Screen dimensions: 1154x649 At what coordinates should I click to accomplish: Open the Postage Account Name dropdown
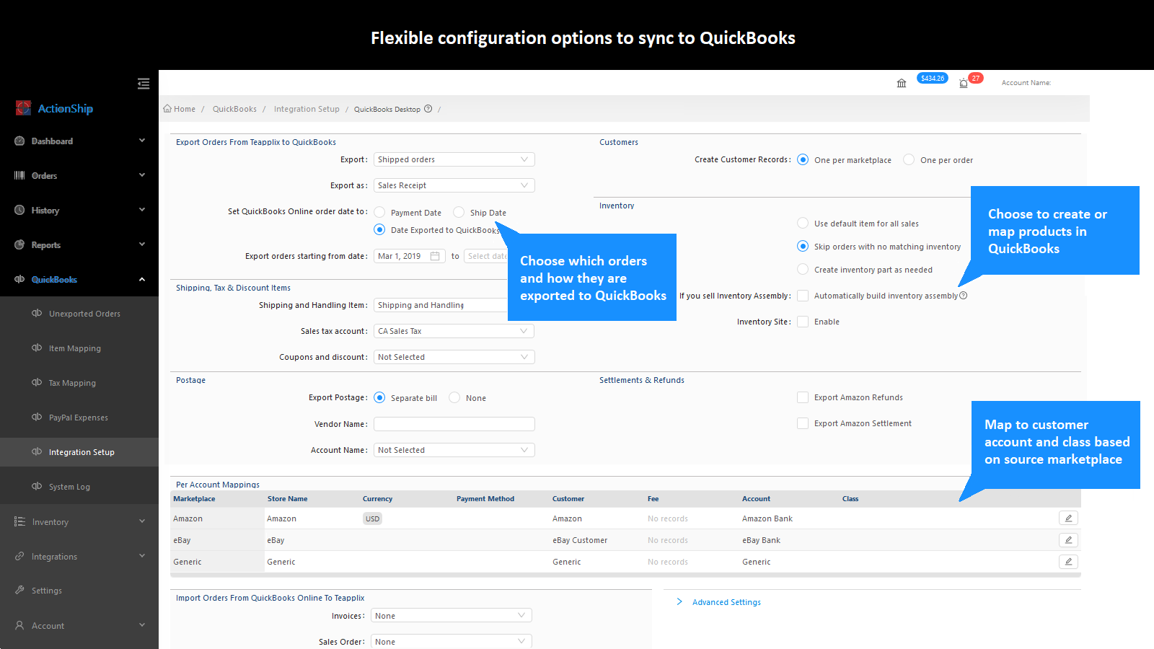[x=454, y=450]
